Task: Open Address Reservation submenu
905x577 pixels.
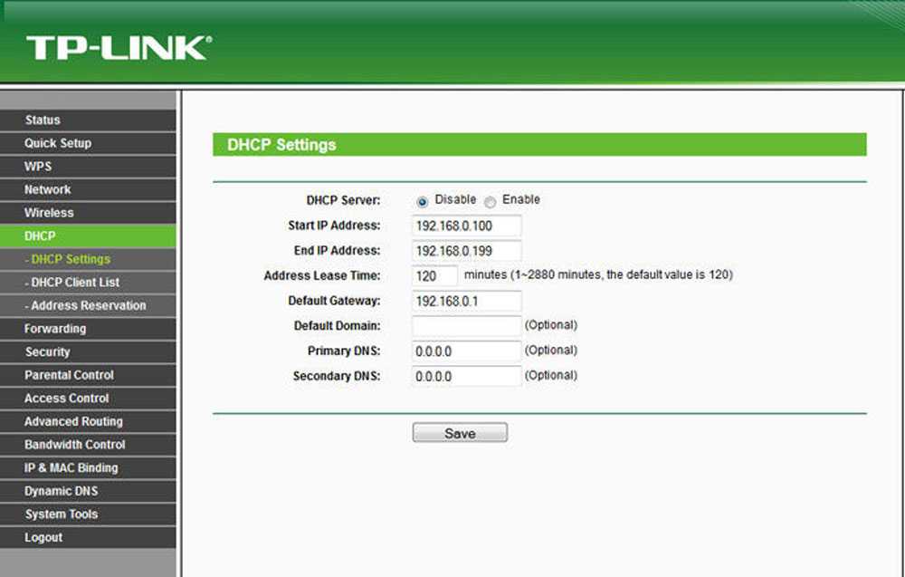Action: pos(85,305)
